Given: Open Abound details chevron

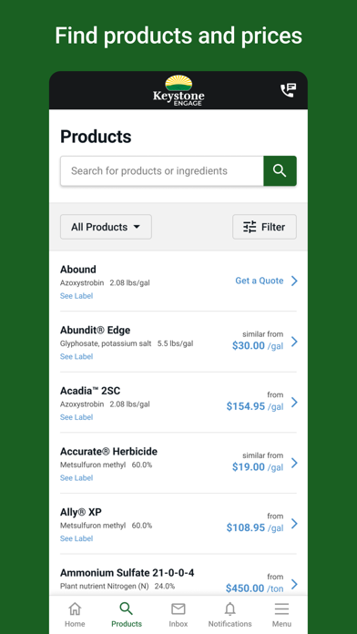Looking at the screenshot, I should click(294, 281).
